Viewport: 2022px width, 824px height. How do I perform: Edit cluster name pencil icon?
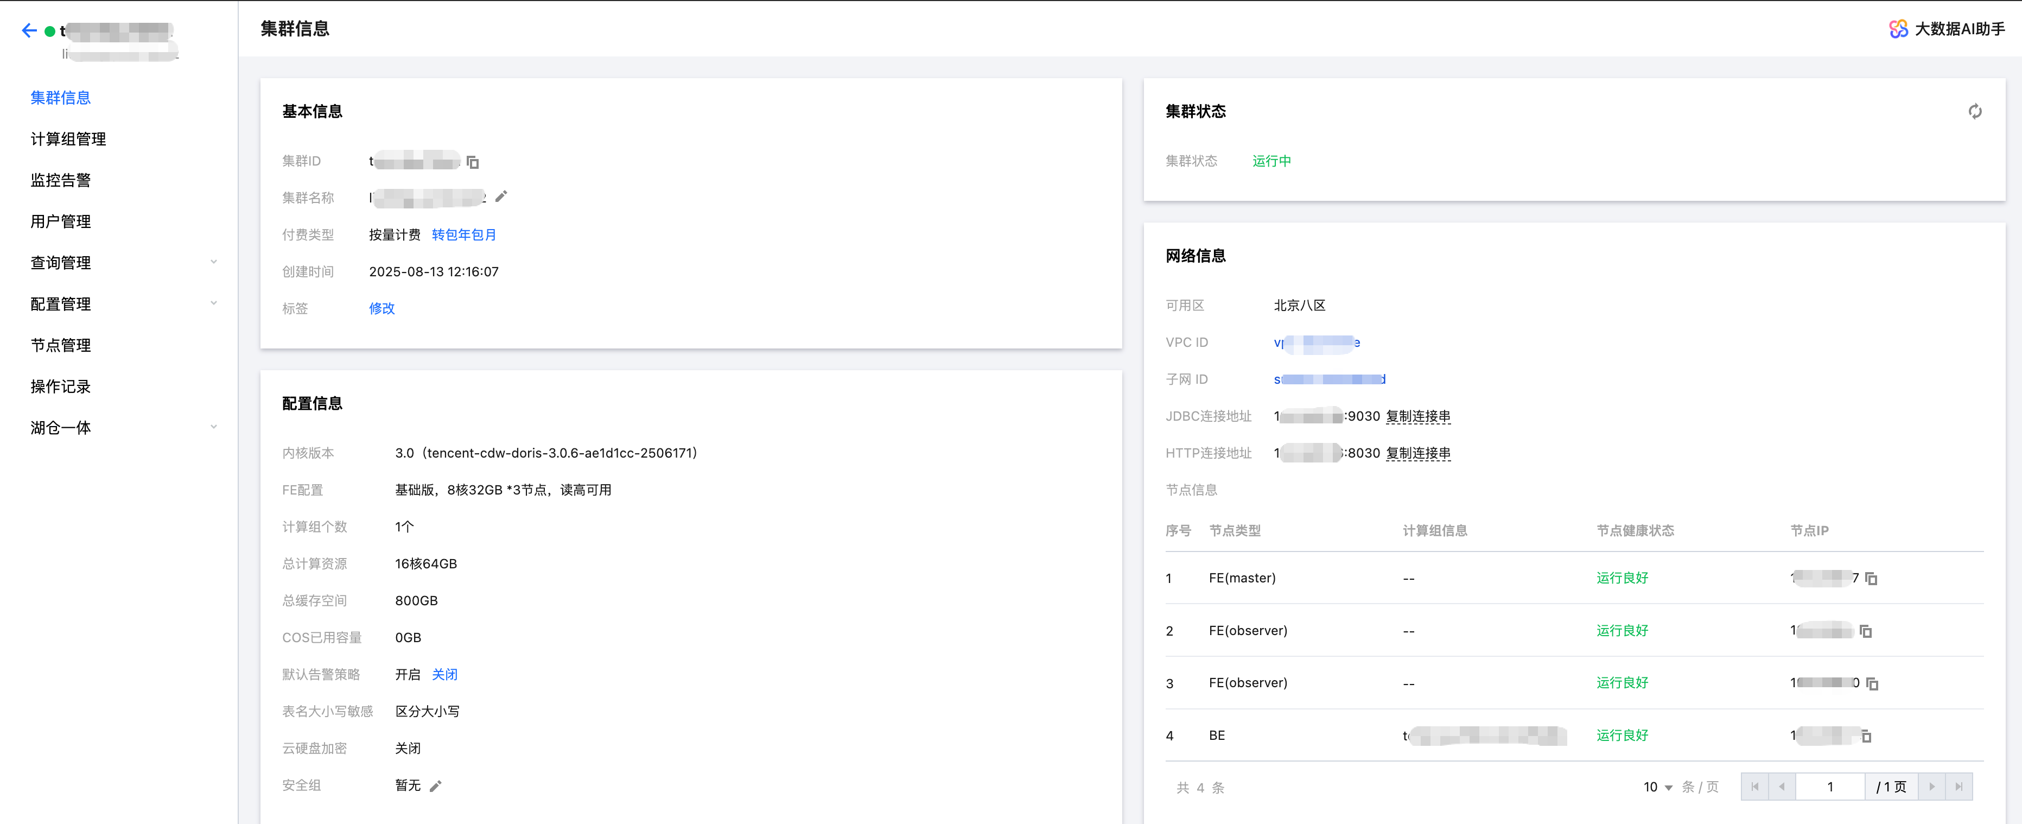point(501,197)
